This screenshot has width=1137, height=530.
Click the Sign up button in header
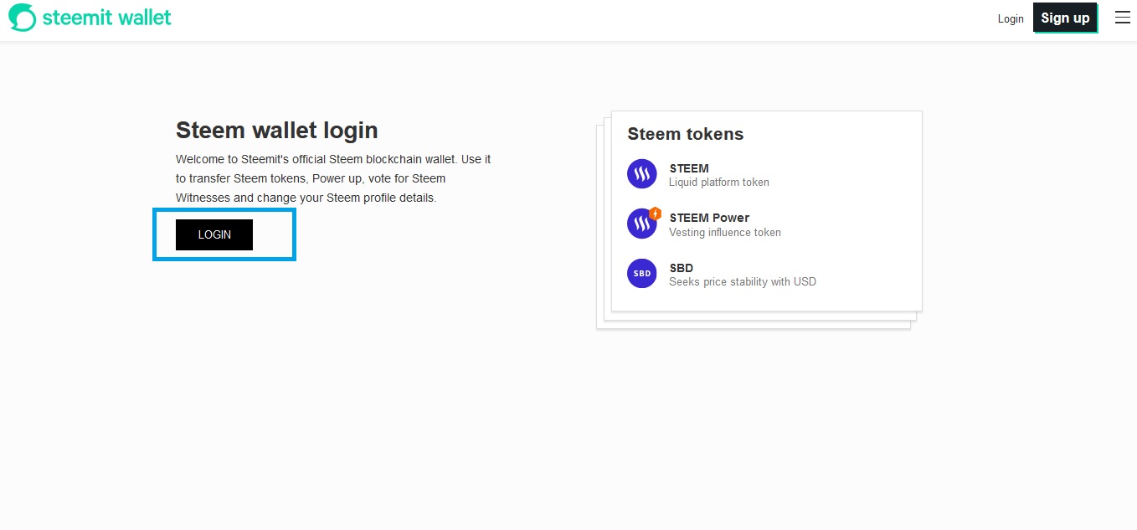point(1065,18)
